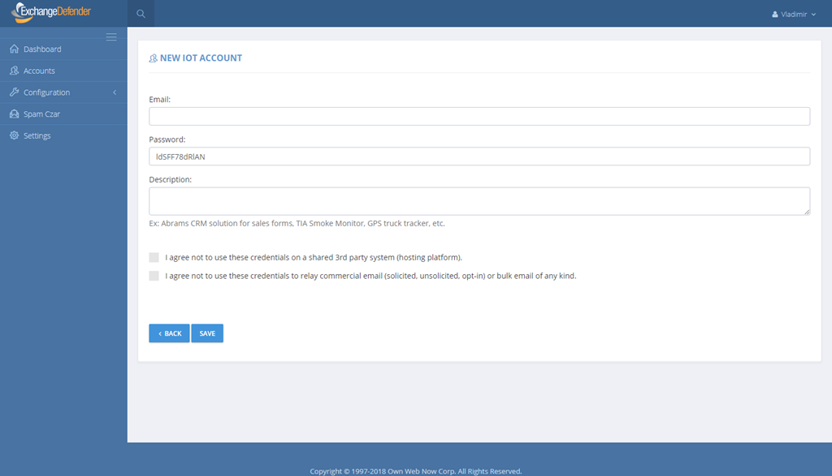Click the NEW IOT ACCOUNT heading text
This screenshot has height=476, width=832.
click(x=201, y=58)
